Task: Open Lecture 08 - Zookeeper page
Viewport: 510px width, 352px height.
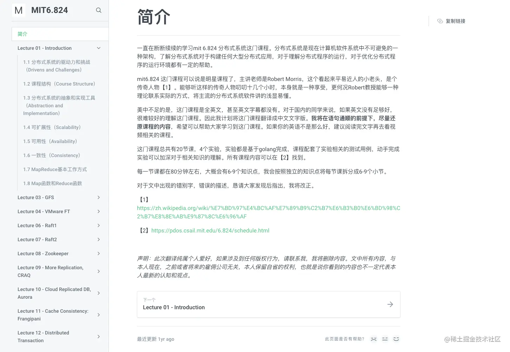Action: pyautogui.click(x=43, y=253)
